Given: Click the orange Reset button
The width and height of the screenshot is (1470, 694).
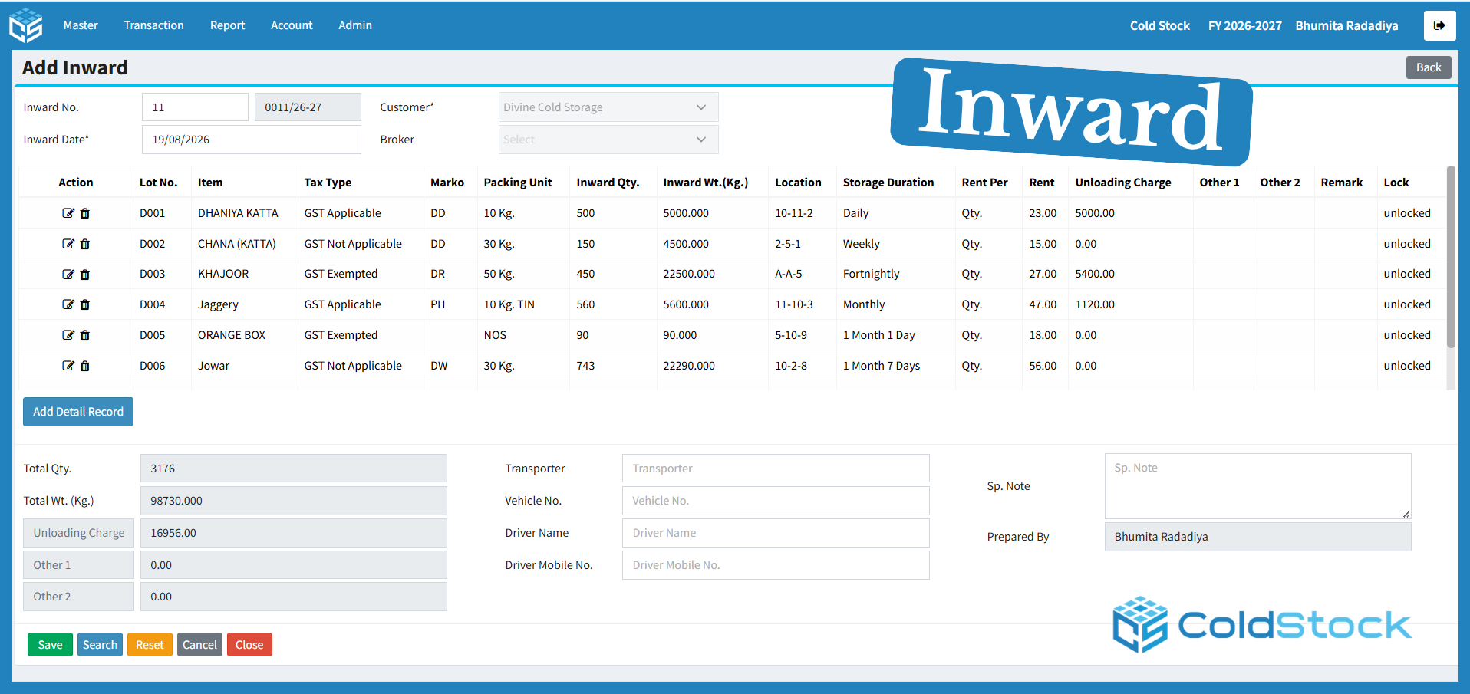Looking at the screenshot, I should [x=150, y=645].
